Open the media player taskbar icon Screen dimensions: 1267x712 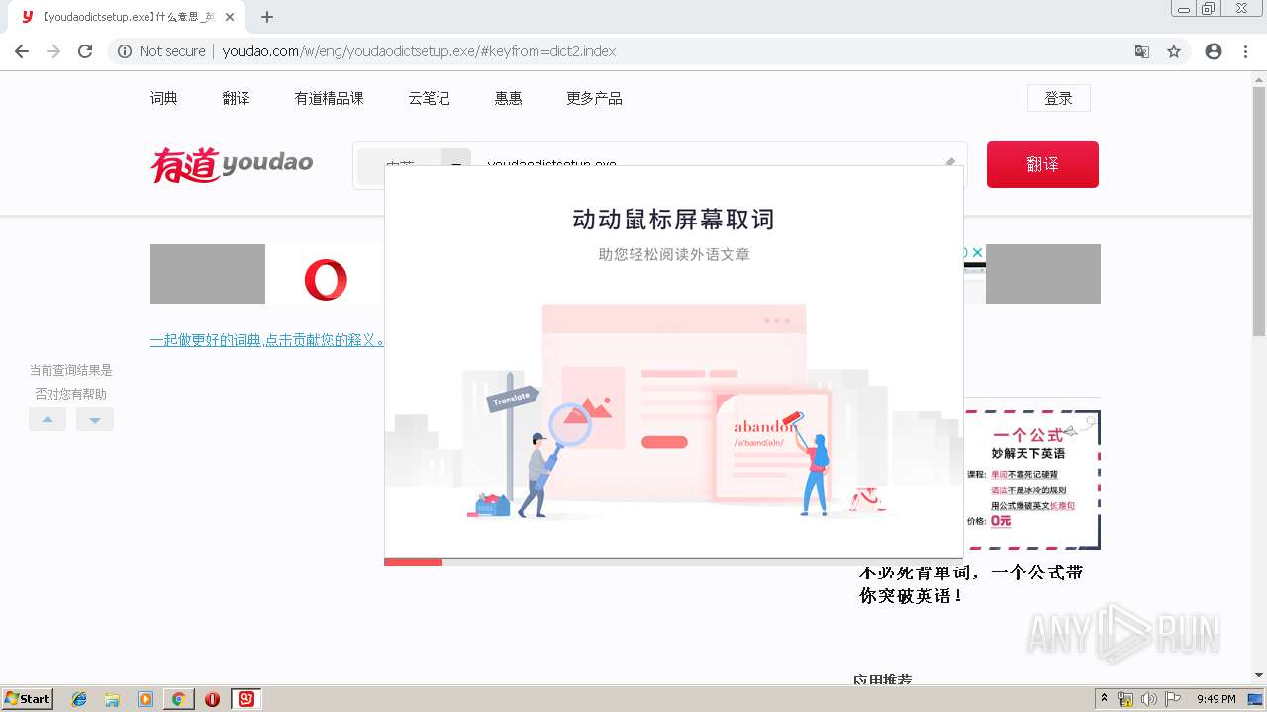pyautogui.click(x=146, y=699)
